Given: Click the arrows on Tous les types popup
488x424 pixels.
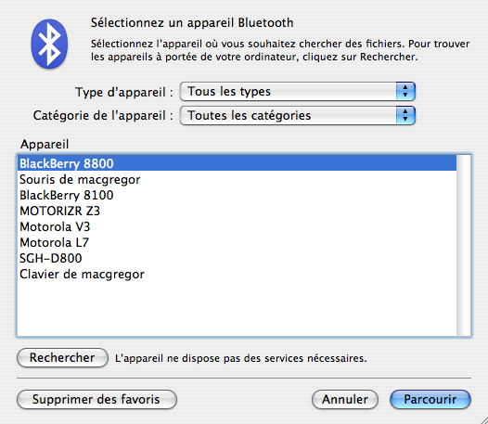Looking at the screenshot, I should [x=405, y=92].
